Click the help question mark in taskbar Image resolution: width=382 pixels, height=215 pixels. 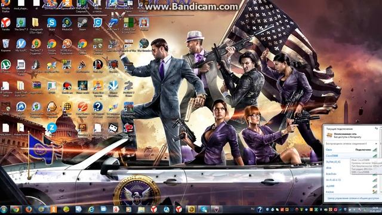click(260, 210)
